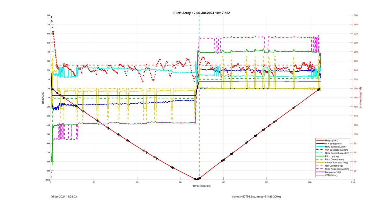390x202 pixels.
Task: Click the left y-axis tick label '40'
Action: [48, 52]
